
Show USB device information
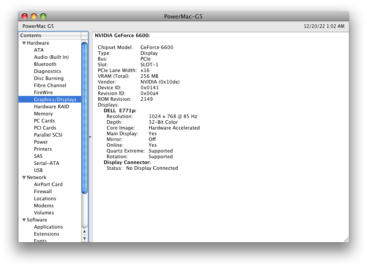(x=38, y=170)
